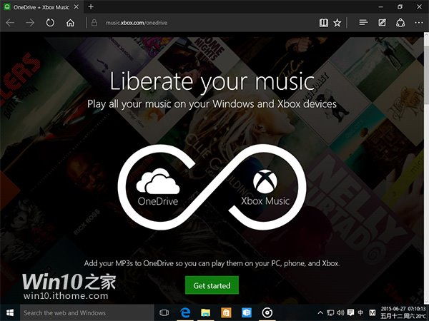The image size is (429, 321).
Task: Click the green Get started button
Action: 212,285
